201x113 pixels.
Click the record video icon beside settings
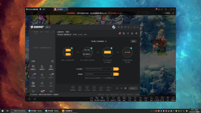tap(117, 88)
